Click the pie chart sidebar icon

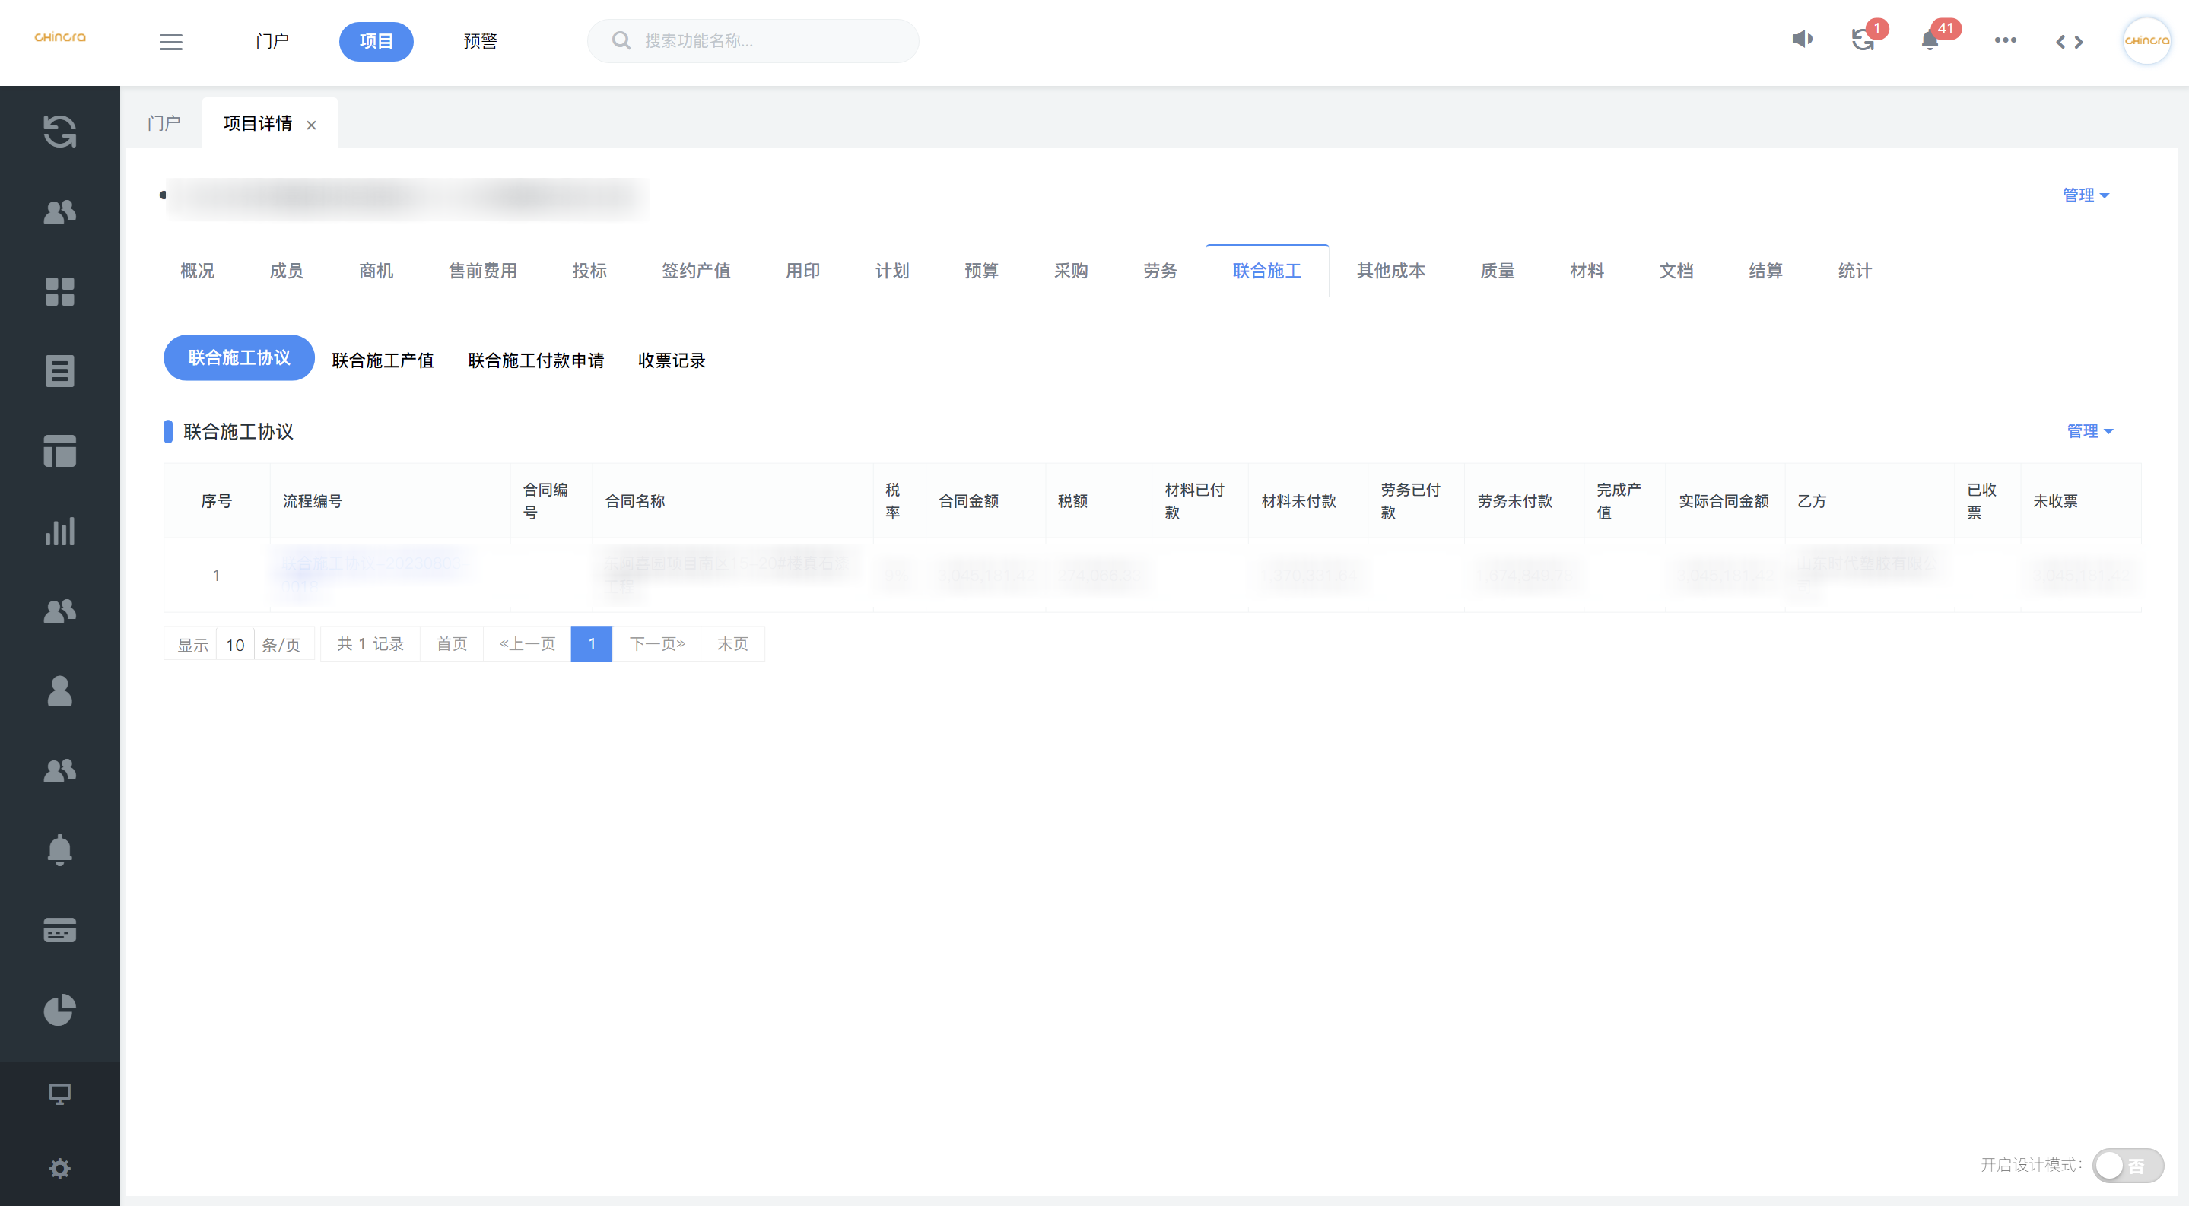59,1010
